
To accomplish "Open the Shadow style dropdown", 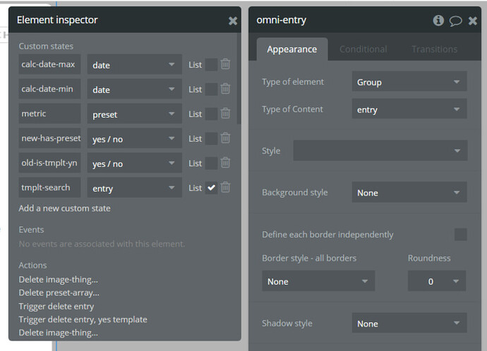I will [409, 324].
